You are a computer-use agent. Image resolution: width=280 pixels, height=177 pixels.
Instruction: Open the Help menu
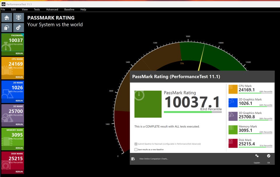click(83, 9)
